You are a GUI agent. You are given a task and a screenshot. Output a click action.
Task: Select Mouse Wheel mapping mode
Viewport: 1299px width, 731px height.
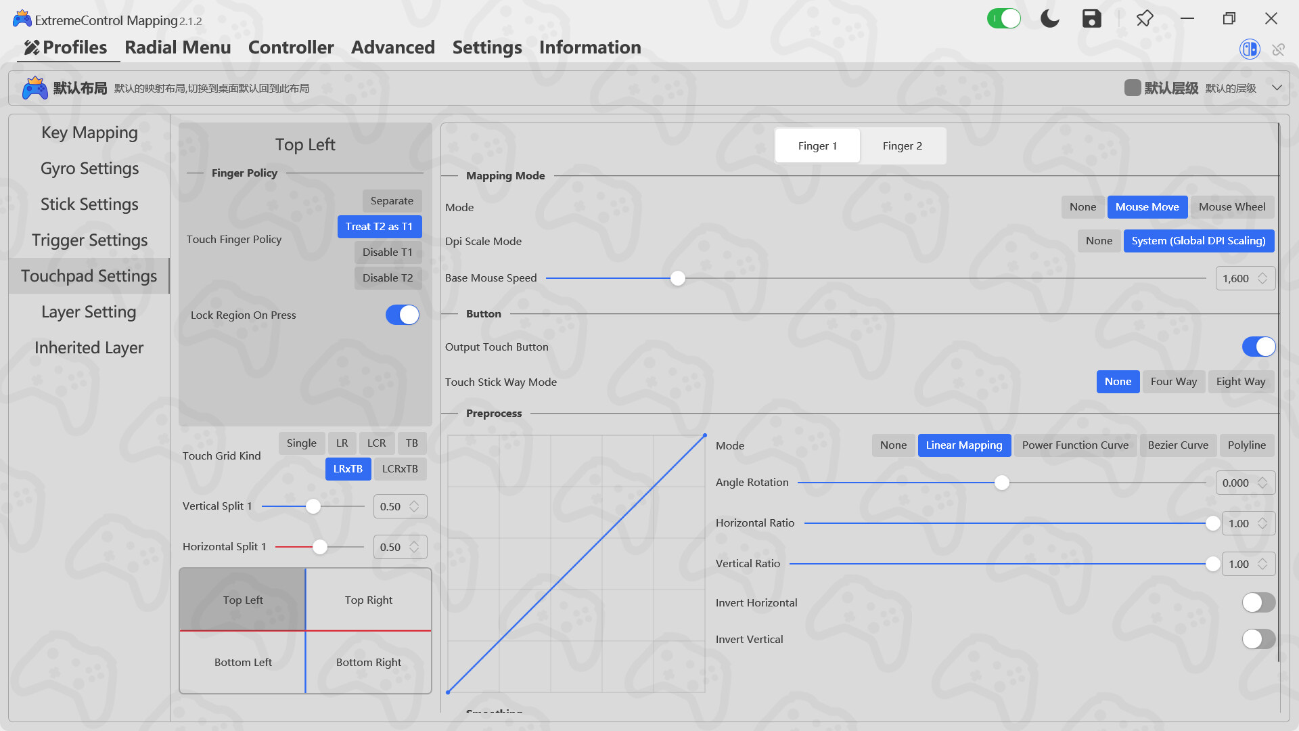point(1232,206)
